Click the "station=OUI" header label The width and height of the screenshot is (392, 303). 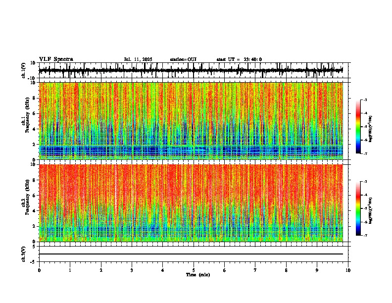pyautogui.click(x=183, y=59)
